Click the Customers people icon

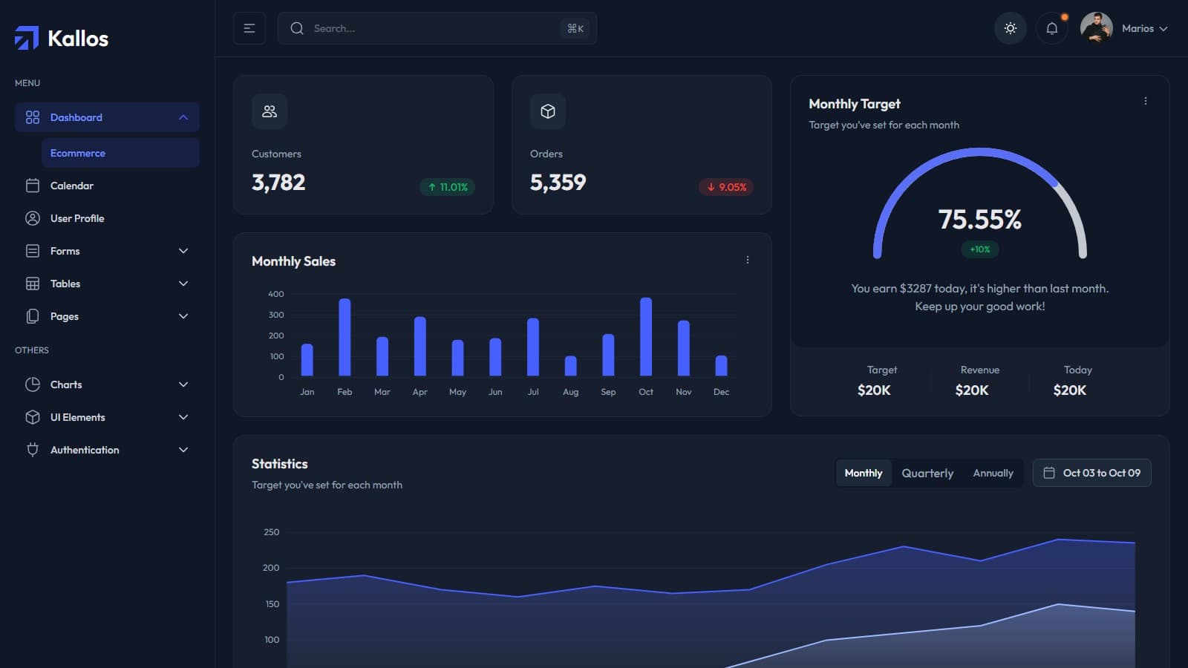(270, 111)
